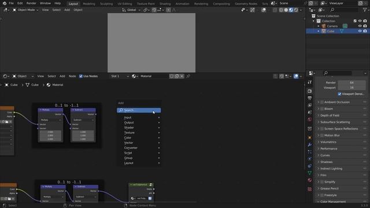
Task: Toggle X-Ray in 3D viewport header
Action: tap(275, 10)
